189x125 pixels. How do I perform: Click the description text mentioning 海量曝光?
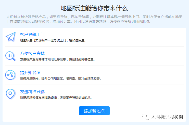tap(60, 78)
